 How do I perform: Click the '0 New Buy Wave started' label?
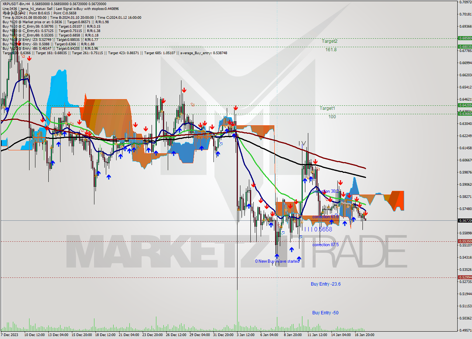(x=277, y=261)
